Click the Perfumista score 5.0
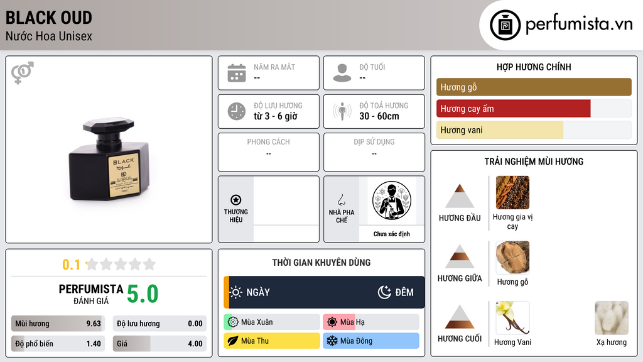This screenshot has height=362, width=643. coord(143,293)
